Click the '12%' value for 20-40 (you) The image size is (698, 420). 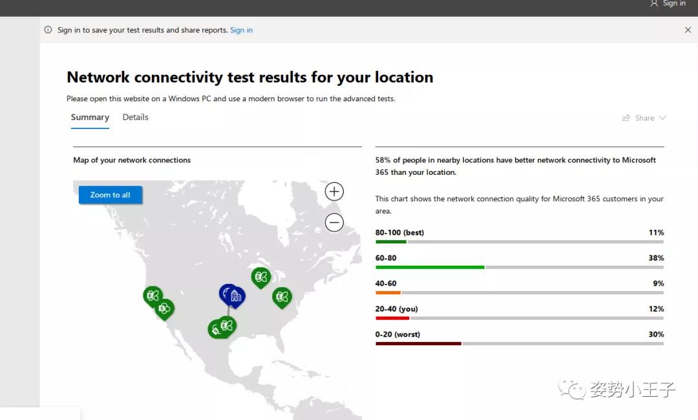coord(656,309)
